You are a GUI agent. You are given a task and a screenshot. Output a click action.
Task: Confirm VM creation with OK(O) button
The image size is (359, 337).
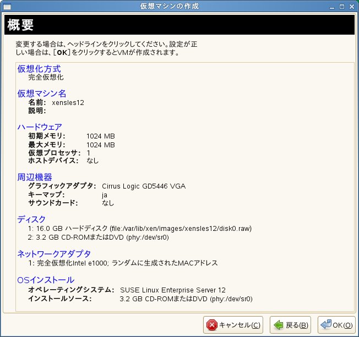pyautogui.click(x=336, y=325)
